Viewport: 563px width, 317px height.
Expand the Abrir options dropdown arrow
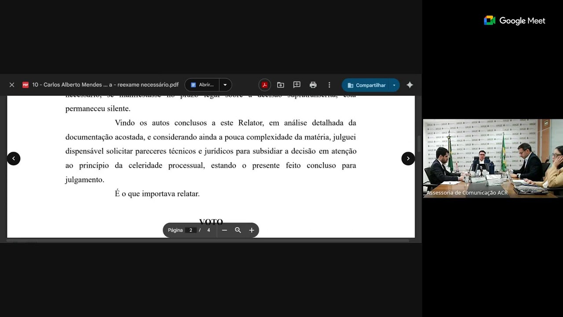click(225, 85)
